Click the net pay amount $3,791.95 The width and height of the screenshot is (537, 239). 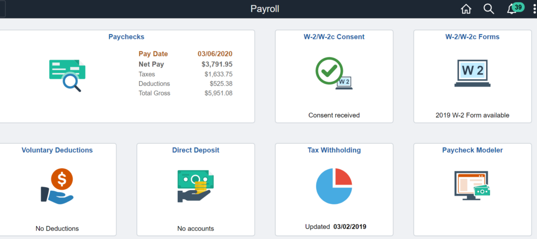click(217, 64)
